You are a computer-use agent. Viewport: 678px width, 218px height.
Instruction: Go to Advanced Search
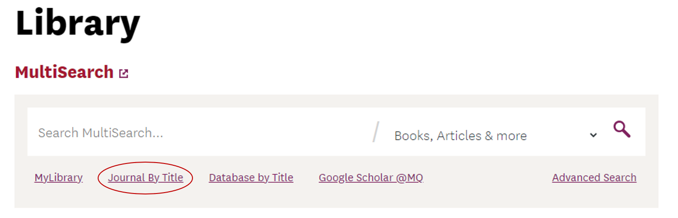[x=594, y=177]
